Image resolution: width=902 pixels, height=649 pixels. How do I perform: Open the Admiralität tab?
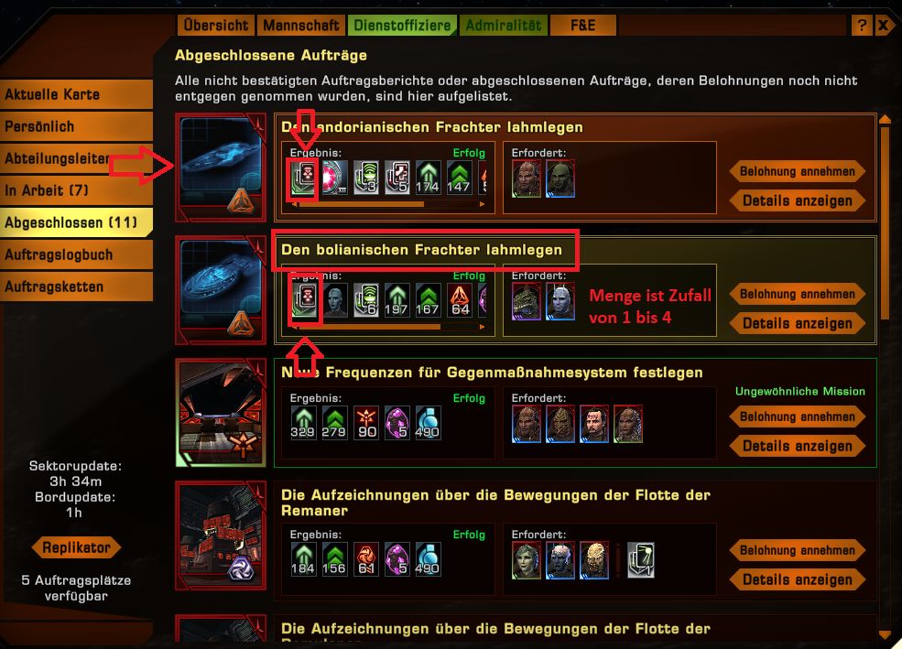(x=504, y=26)
